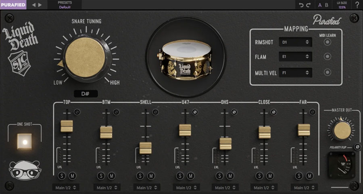Go to the next preset arrow
Image resolution: width=363 pixels, height=194 pixels.
pyautogui.click(x=40, y=5)
